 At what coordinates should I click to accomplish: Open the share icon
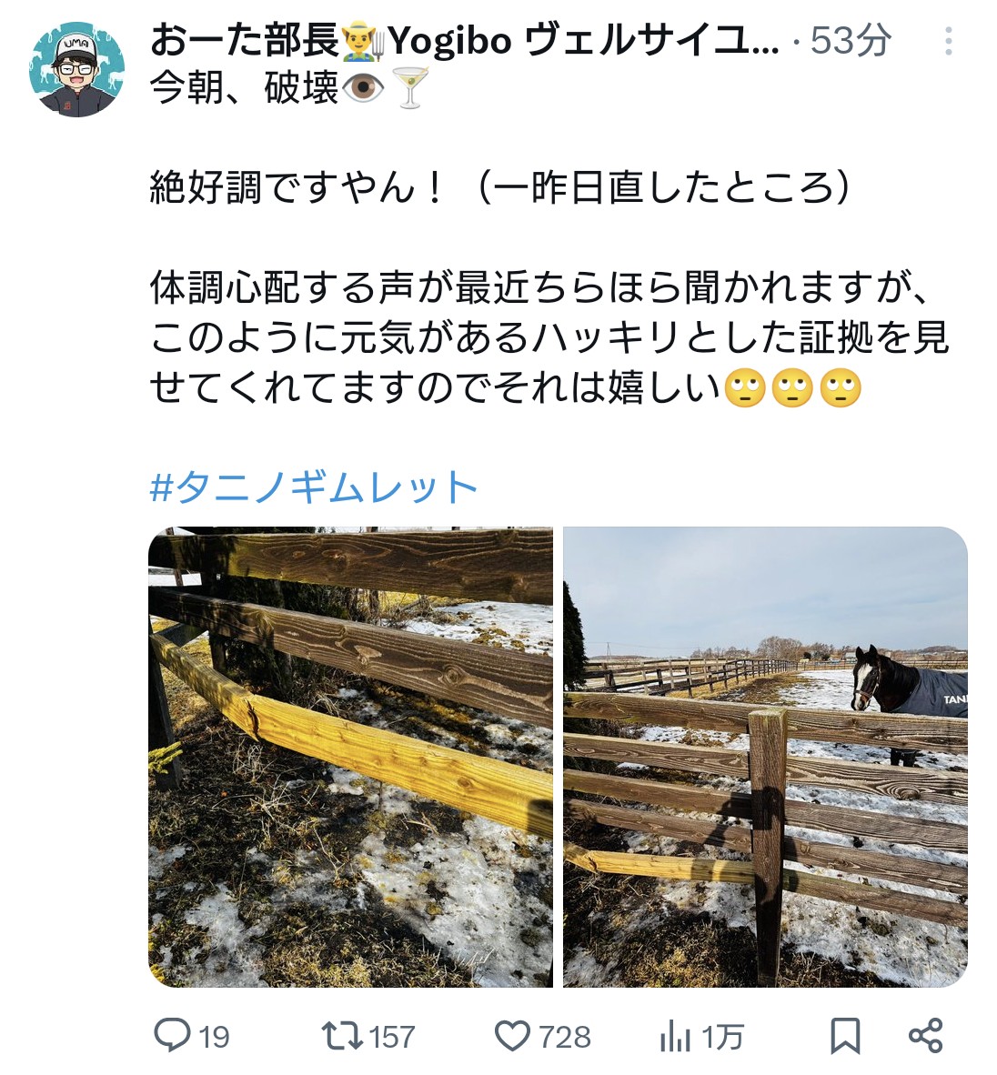tap(926, 1035)
